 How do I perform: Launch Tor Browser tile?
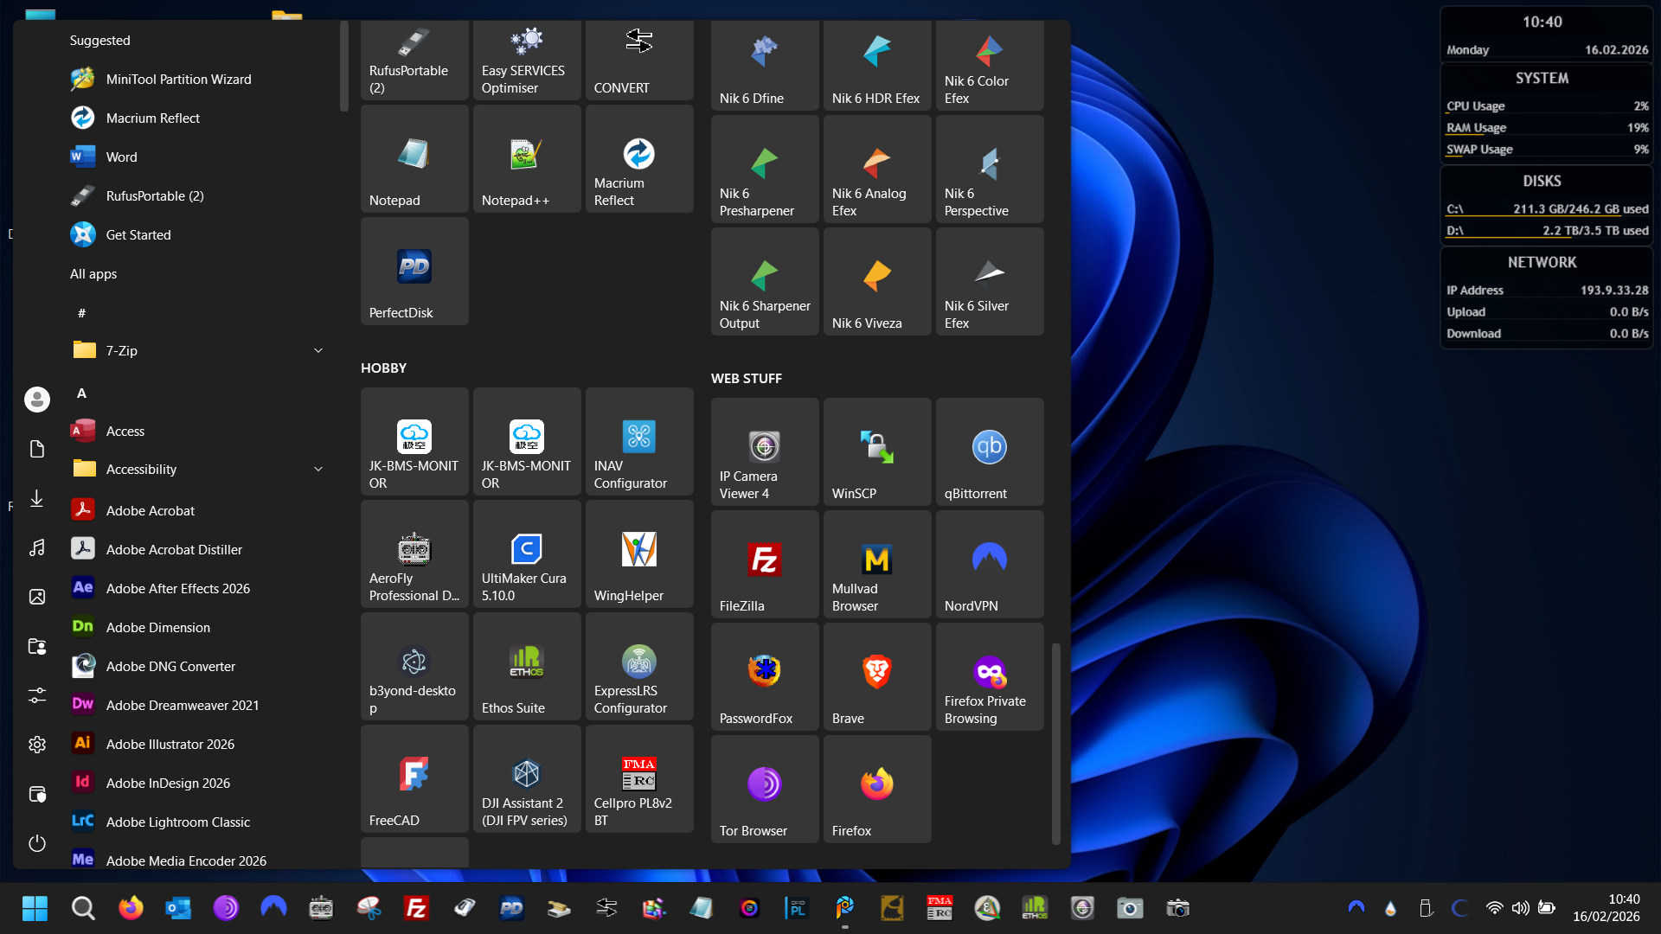tap(764, 789)
